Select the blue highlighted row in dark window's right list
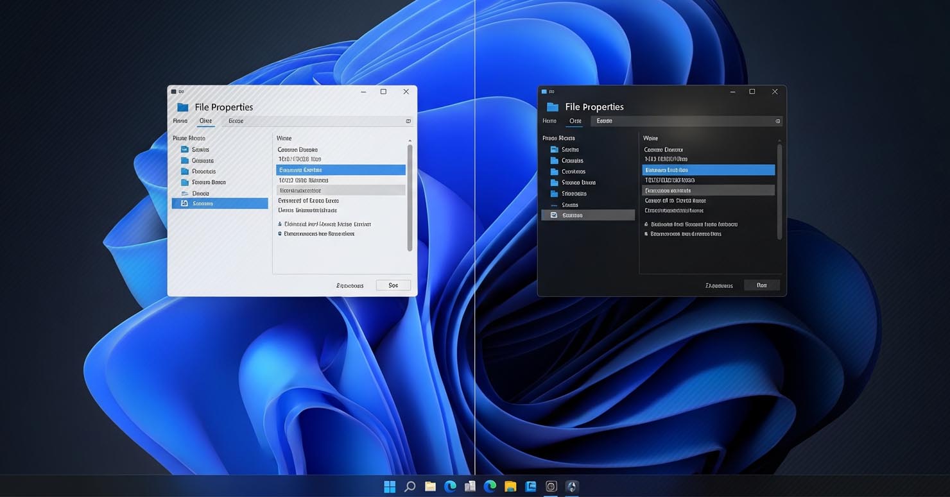 709,170
